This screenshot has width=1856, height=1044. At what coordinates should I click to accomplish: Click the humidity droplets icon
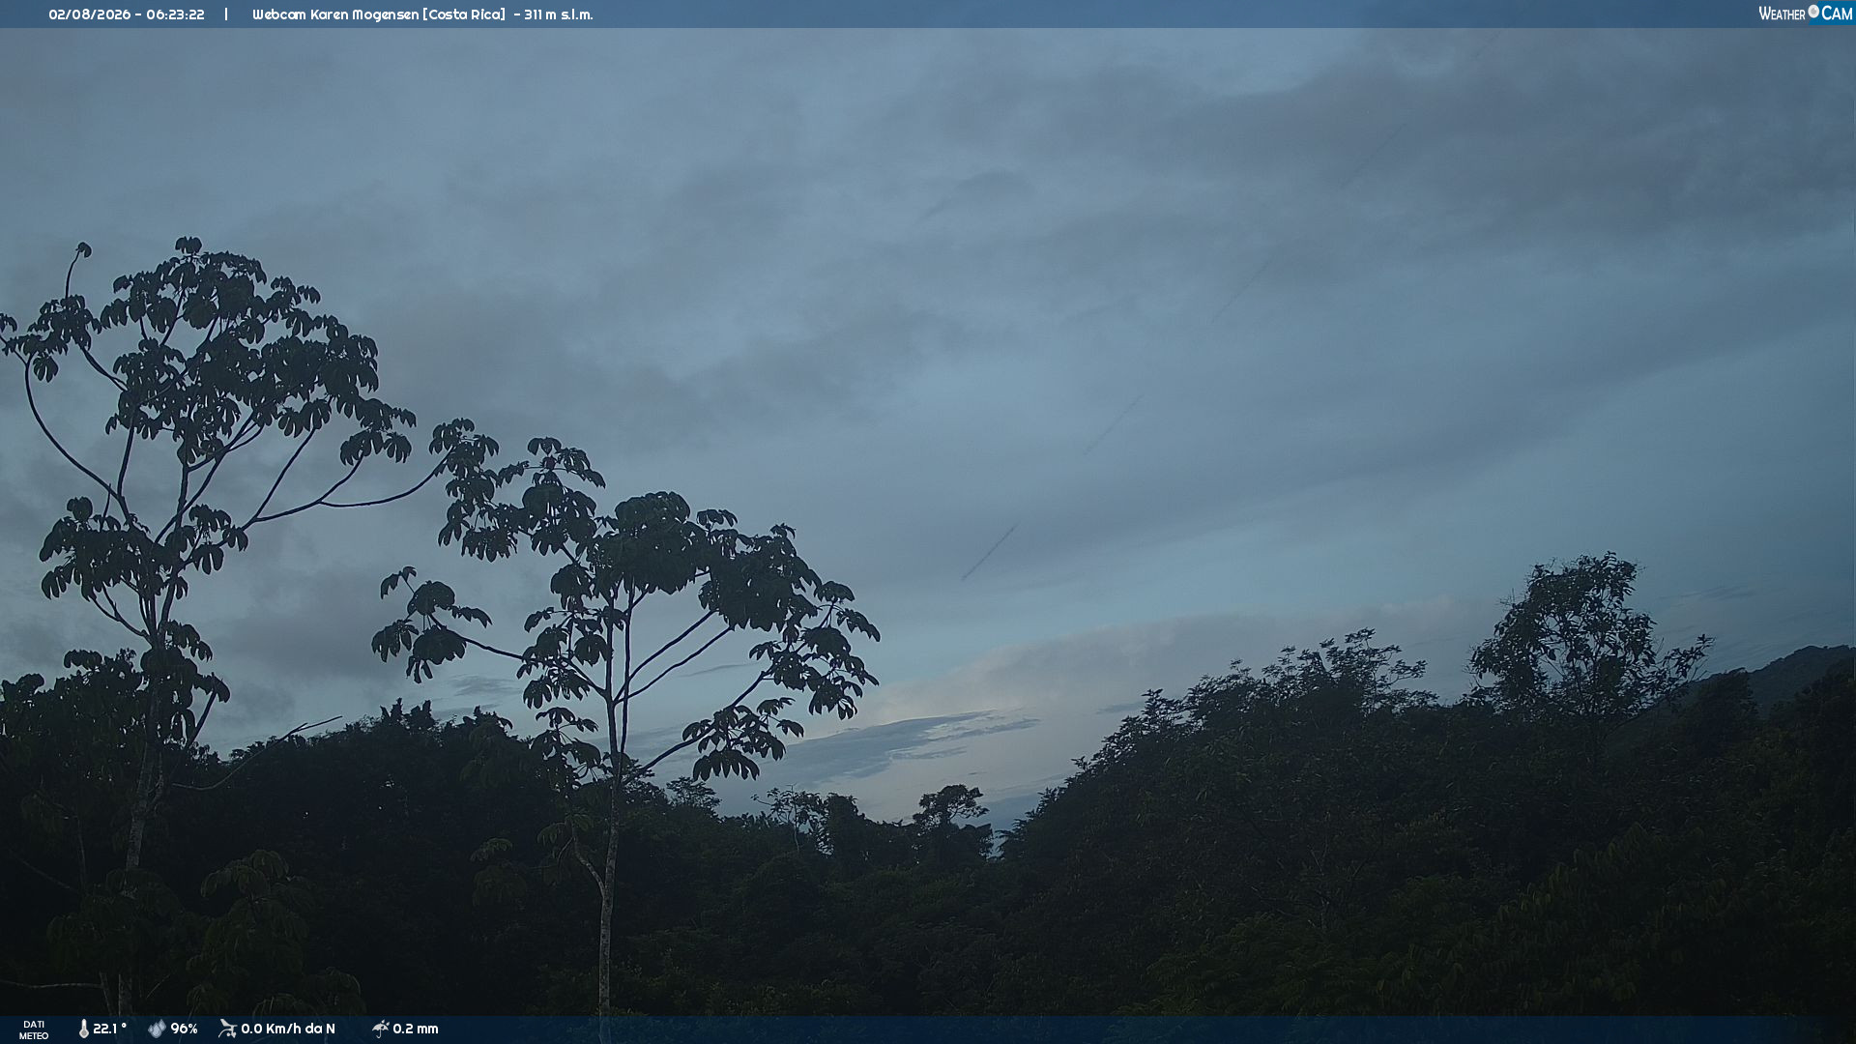[x=157, y=1029]
